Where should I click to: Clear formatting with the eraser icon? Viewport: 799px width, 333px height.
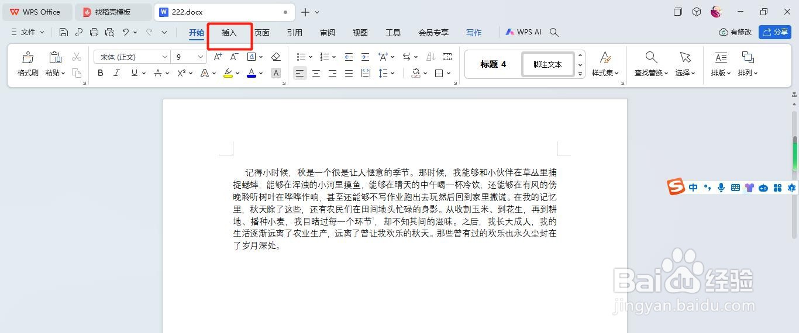(x=276, y=57)
